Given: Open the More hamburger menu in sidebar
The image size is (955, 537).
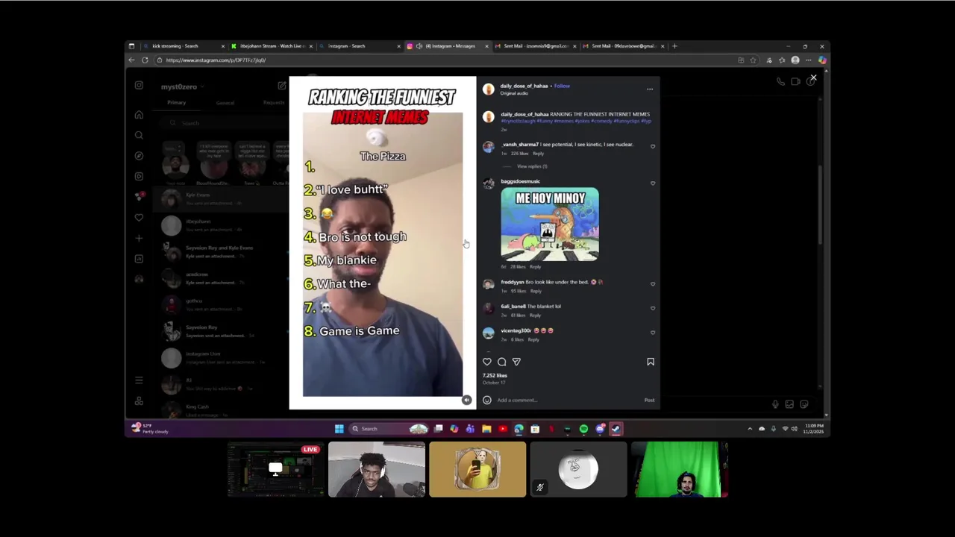Looking at the screenshot, I should (x=139, y=380).
